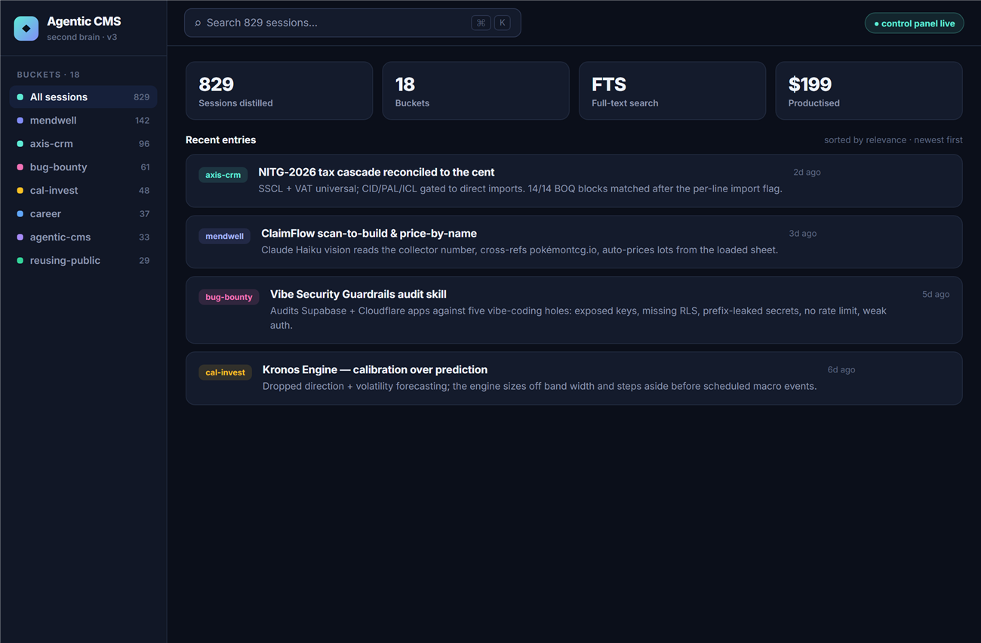Open the bug-bounty bucket
981x643 pixels.
83,167
